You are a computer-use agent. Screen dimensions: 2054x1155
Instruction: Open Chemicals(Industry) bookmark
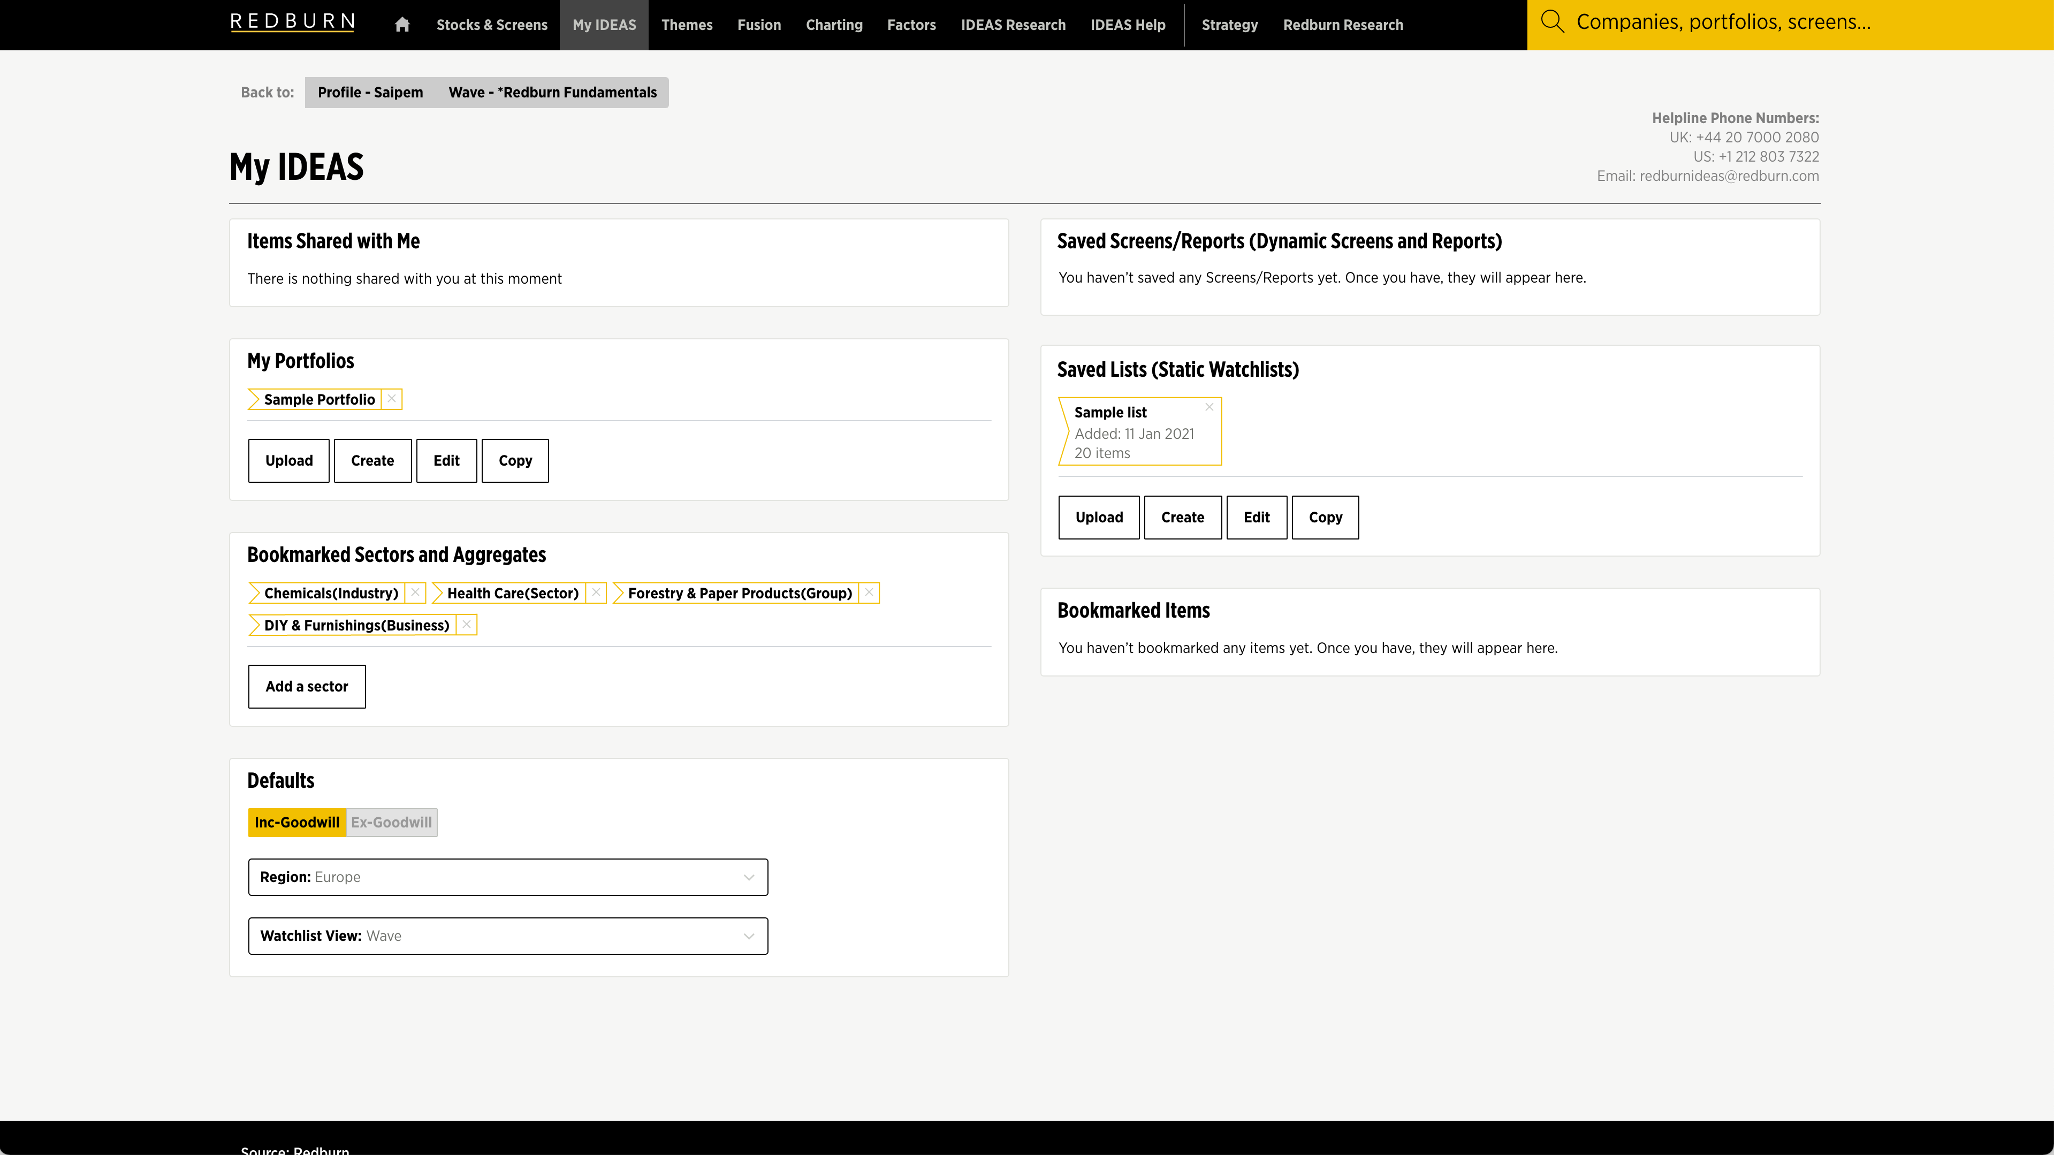[x=331, y=592]
